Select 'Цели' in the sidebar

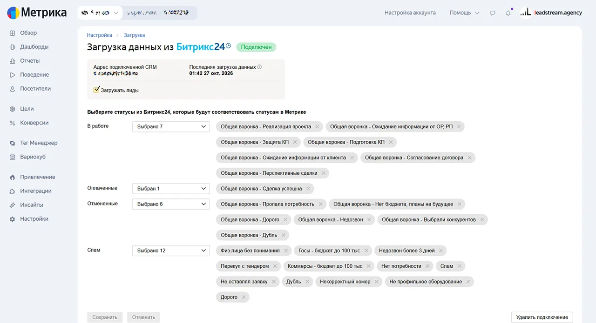(27, 109)
